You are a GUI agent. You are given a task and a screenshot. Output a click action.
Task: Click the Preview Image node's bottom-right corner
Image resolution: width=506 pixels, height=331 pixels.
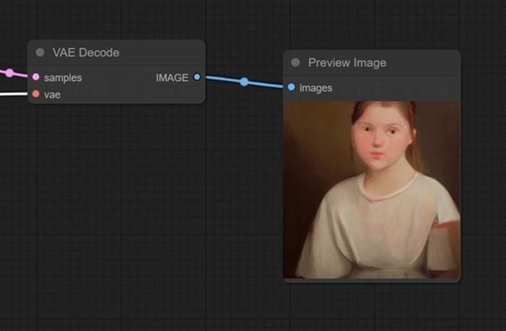pos(459,280)
